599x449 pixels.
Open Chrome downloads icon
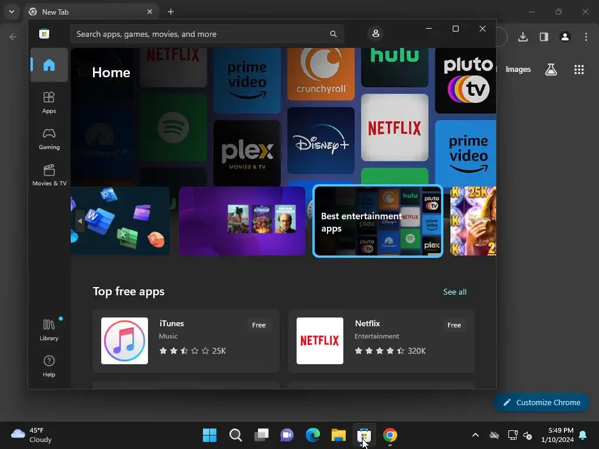[523, 37]
